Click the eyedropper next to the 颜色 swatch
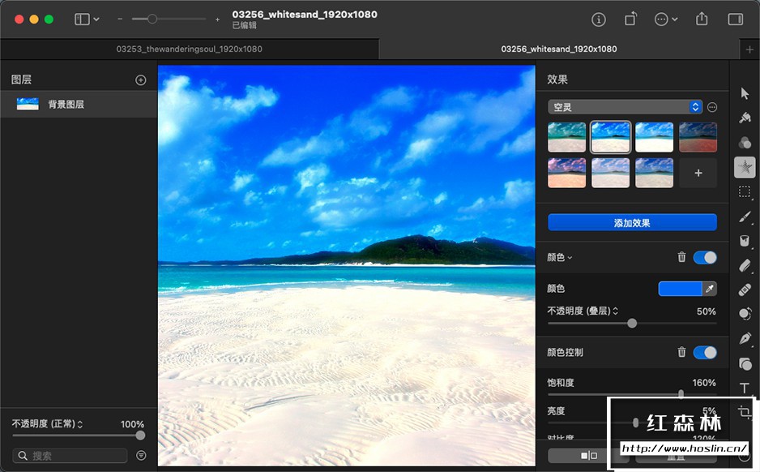The image size is (760, 472). pyautogui.click(x=711, y=288)
